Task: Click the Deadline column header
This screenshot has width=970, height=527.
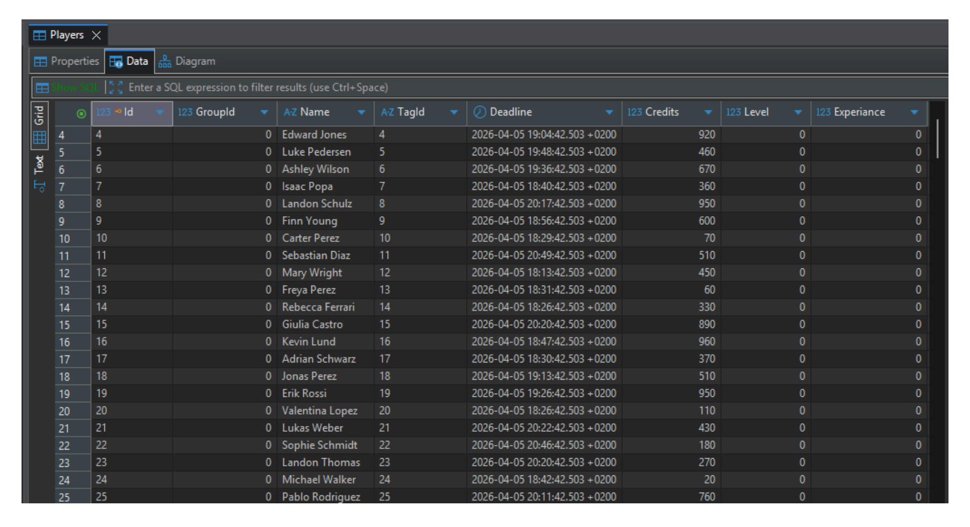Action: click(x=544, y=113)
